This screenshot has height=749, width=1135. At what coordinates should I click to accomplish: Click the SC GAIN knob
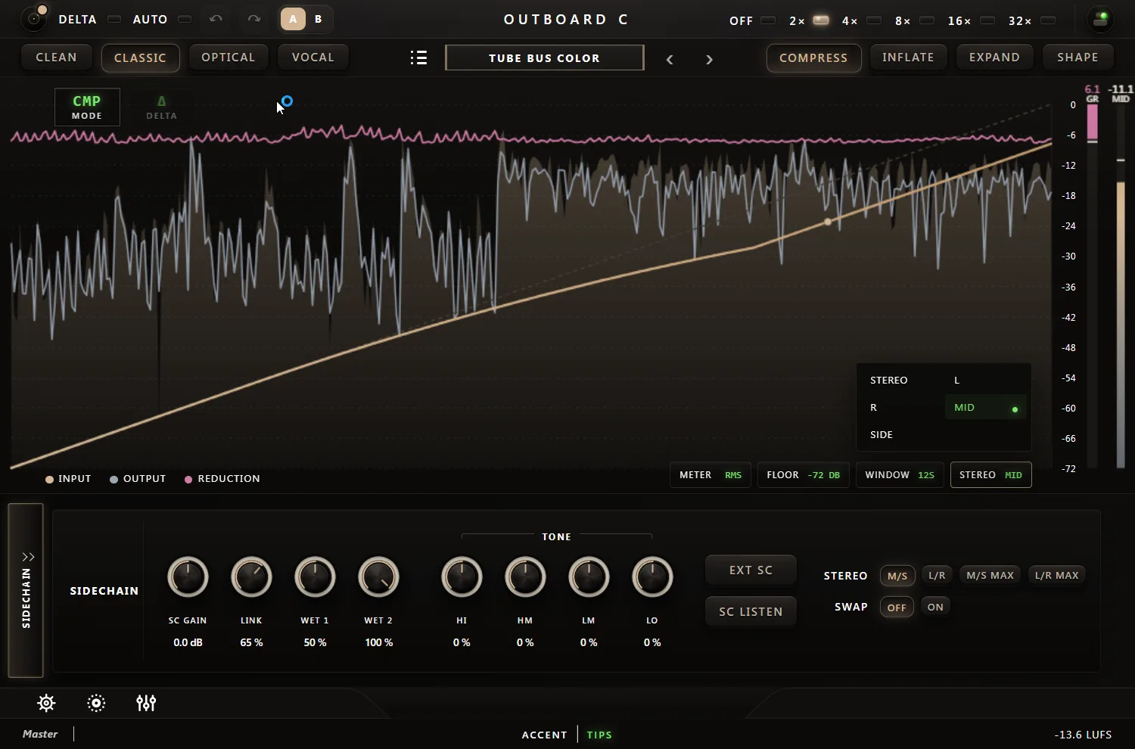[x=188, y=577]
